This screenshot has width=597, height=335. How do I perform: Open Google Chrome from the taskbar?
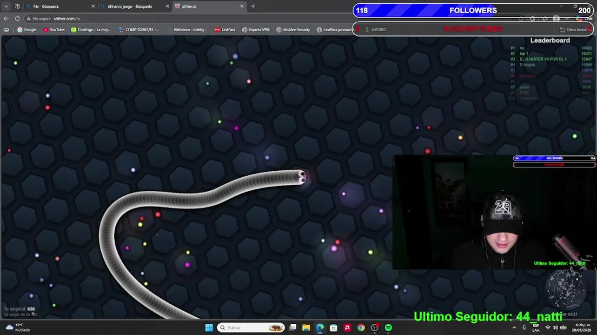pyautogui.click(x=361, y=328)
